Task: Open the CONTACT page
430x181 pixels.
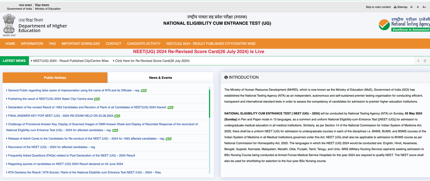Action: click(x=113, y=44)
